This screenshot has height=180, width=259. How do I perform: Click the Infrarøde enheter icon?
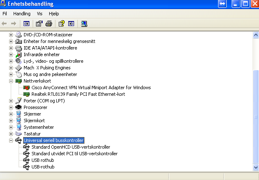tap(19, 54)
